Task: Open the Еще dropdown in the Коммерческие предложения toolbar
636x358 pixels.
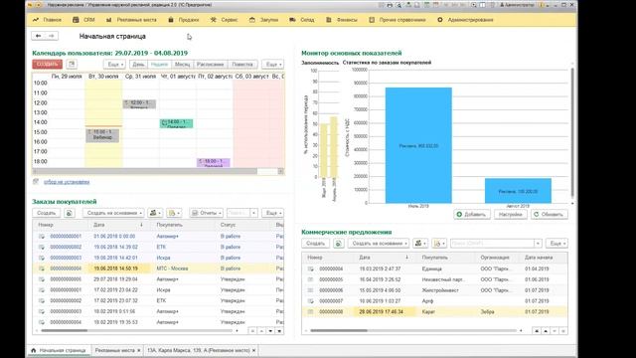Action: pyautogui.click(x=556, y=244)
